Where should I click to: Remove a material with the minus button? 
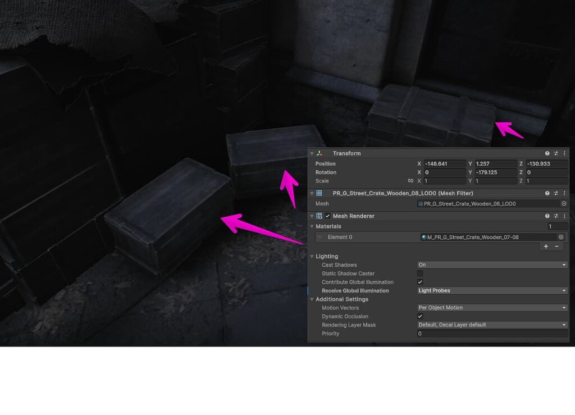click(555, 246)
